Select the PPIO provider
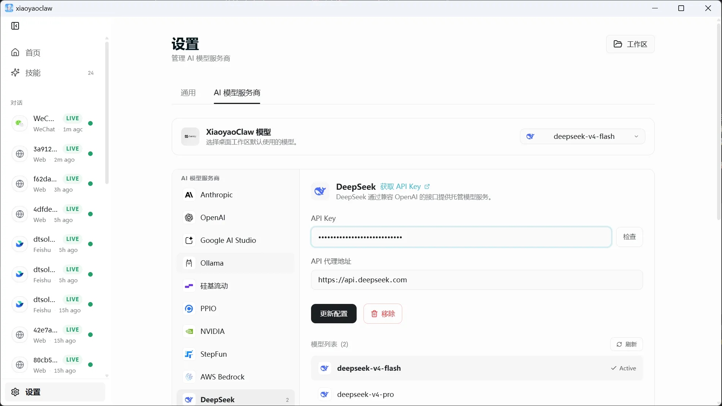Screen dimensions: 722x406 click(x=235, y=308)
